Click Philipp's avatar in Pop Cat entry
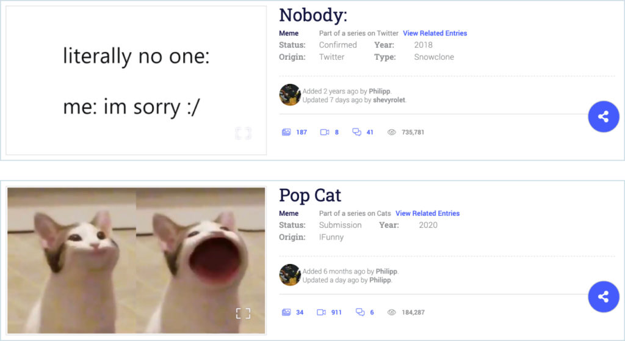 coord(290,275)
